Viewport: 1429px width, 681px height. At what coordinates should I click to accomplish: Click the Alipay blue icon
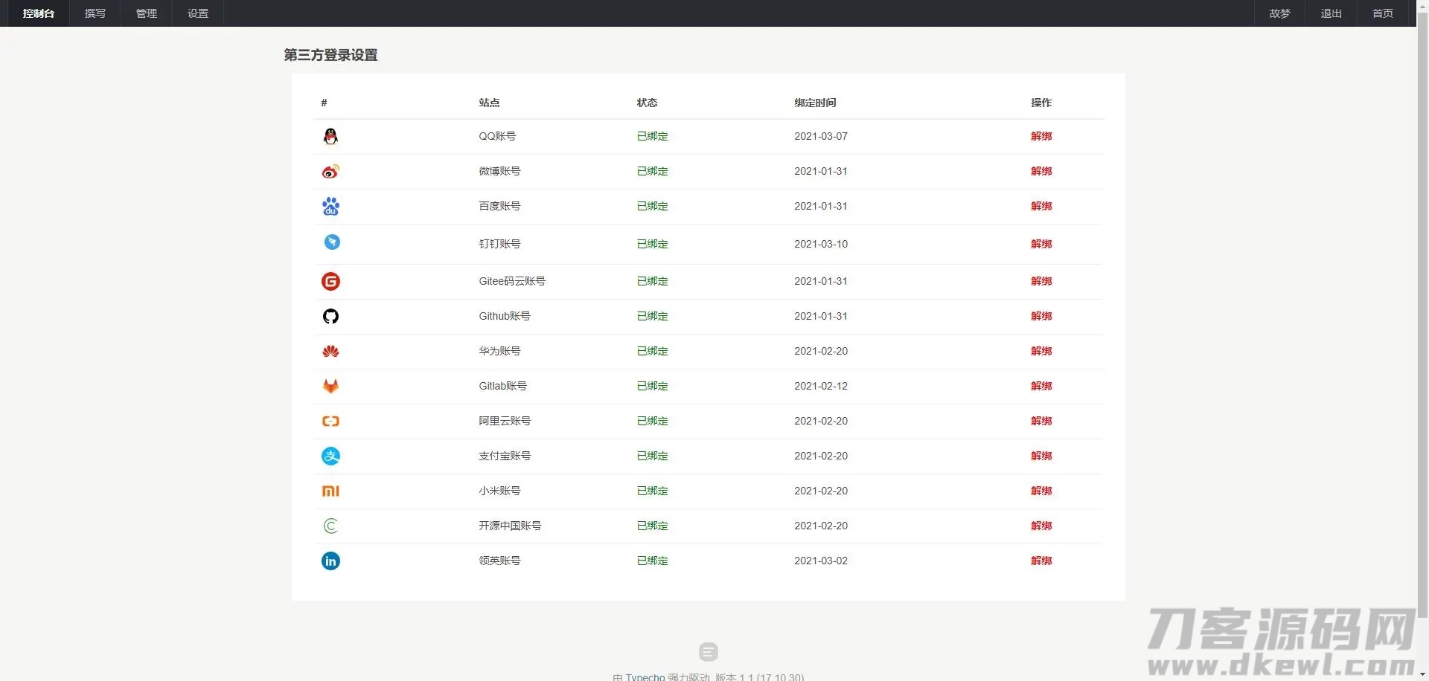click(330, 456)
